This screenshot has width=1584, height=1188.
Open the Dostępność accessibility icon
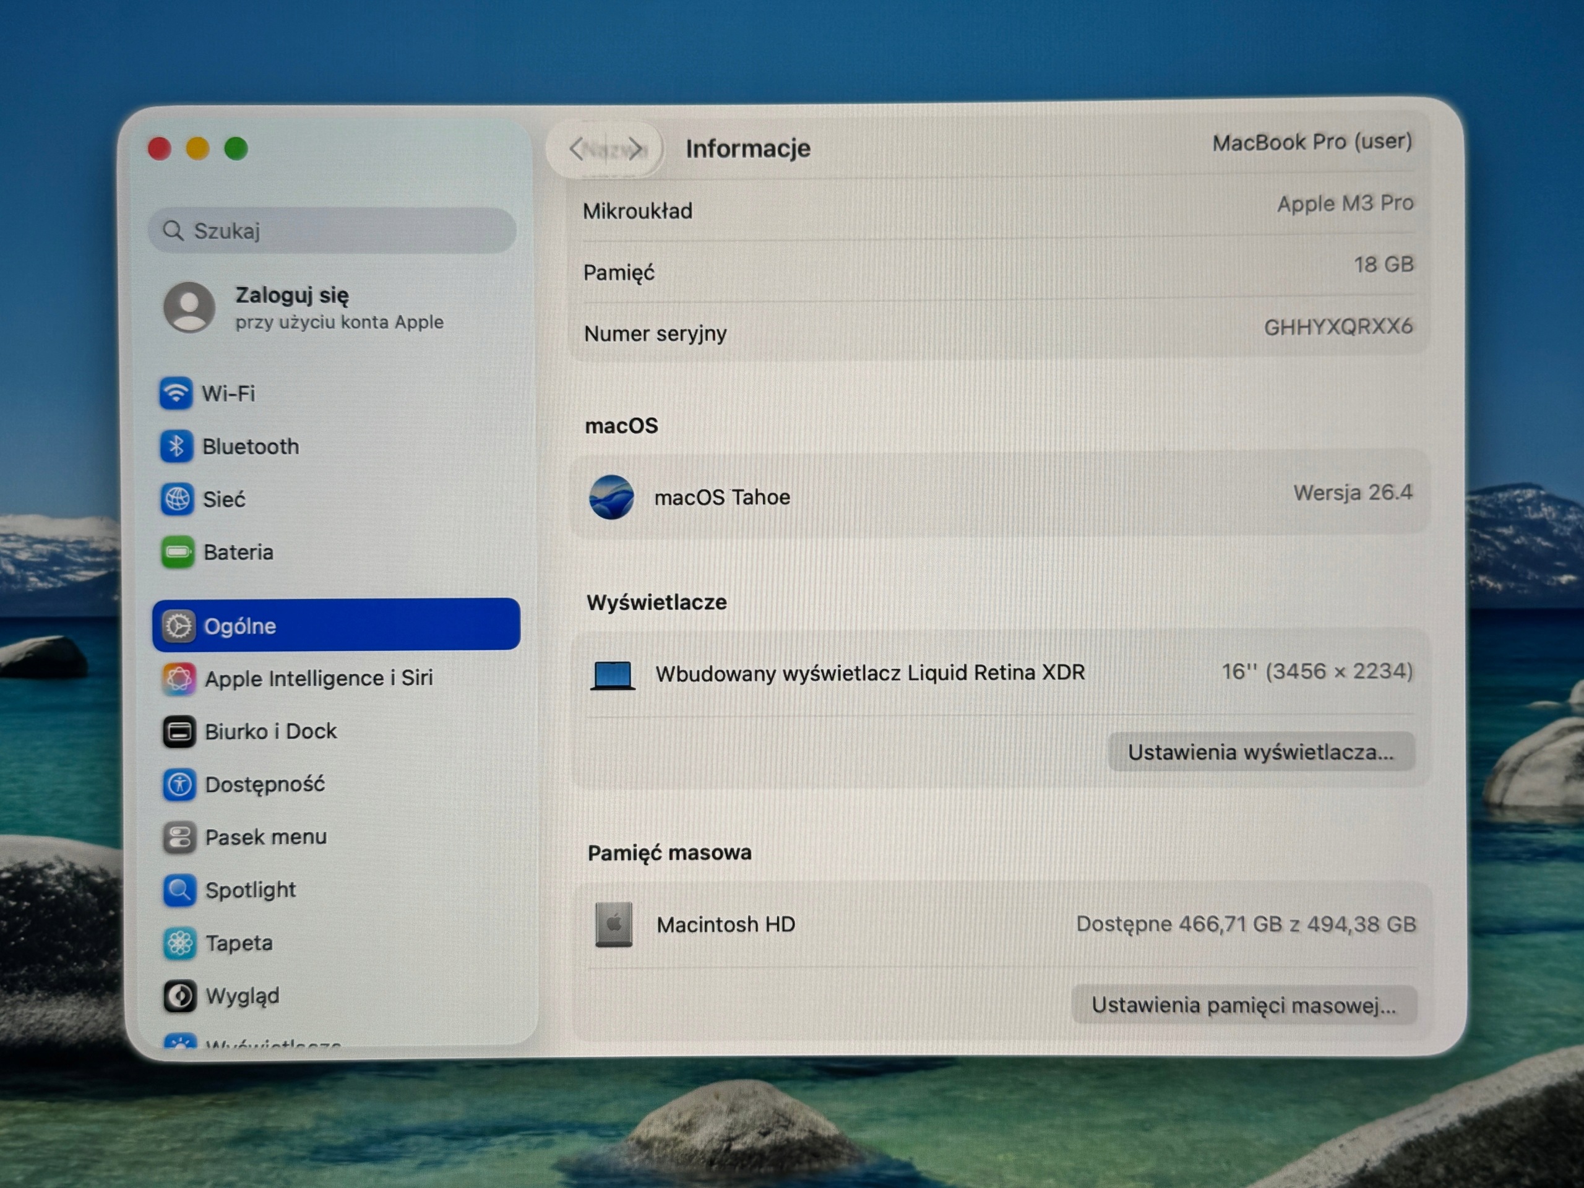[179, 784]
